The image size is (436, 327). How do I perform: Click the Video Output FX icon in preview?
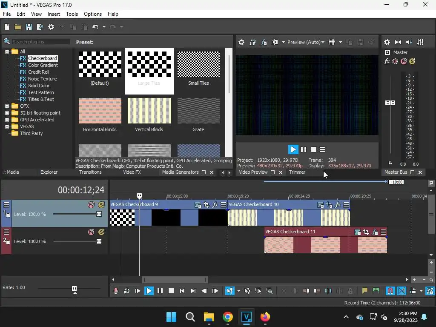click(264, 42)
